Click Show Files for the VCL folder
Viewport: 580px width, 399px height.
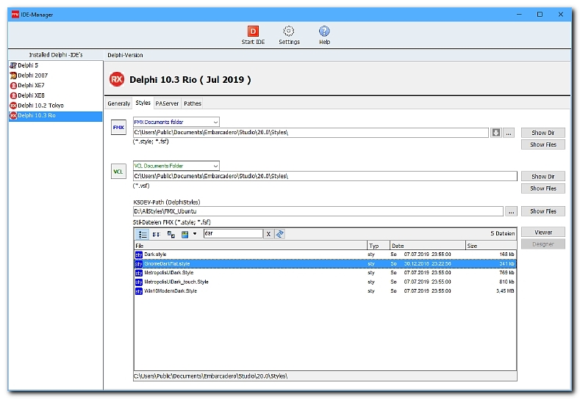point(543,188)
